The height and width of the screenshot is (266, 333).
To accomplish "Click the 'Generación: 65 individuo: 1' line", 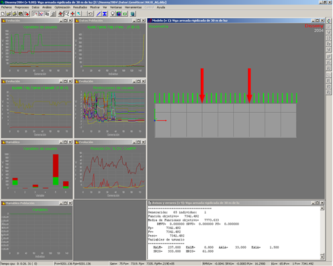I will click(x=177, y=212).
